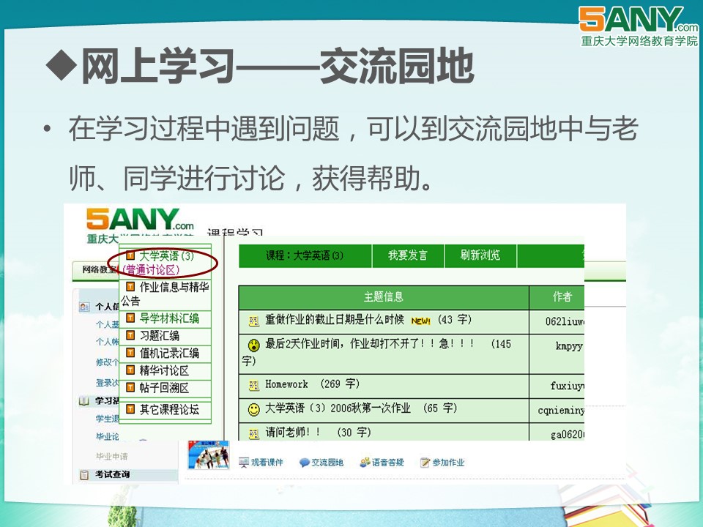Click the post icon next to Homework topic
Viewport: 703px width, 527px height.
point(254,385)
